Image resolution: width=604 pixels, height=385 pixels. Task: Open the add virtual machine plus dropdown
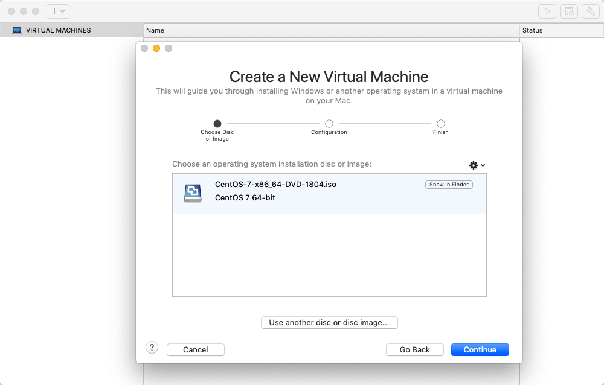[x=58, y=11]
